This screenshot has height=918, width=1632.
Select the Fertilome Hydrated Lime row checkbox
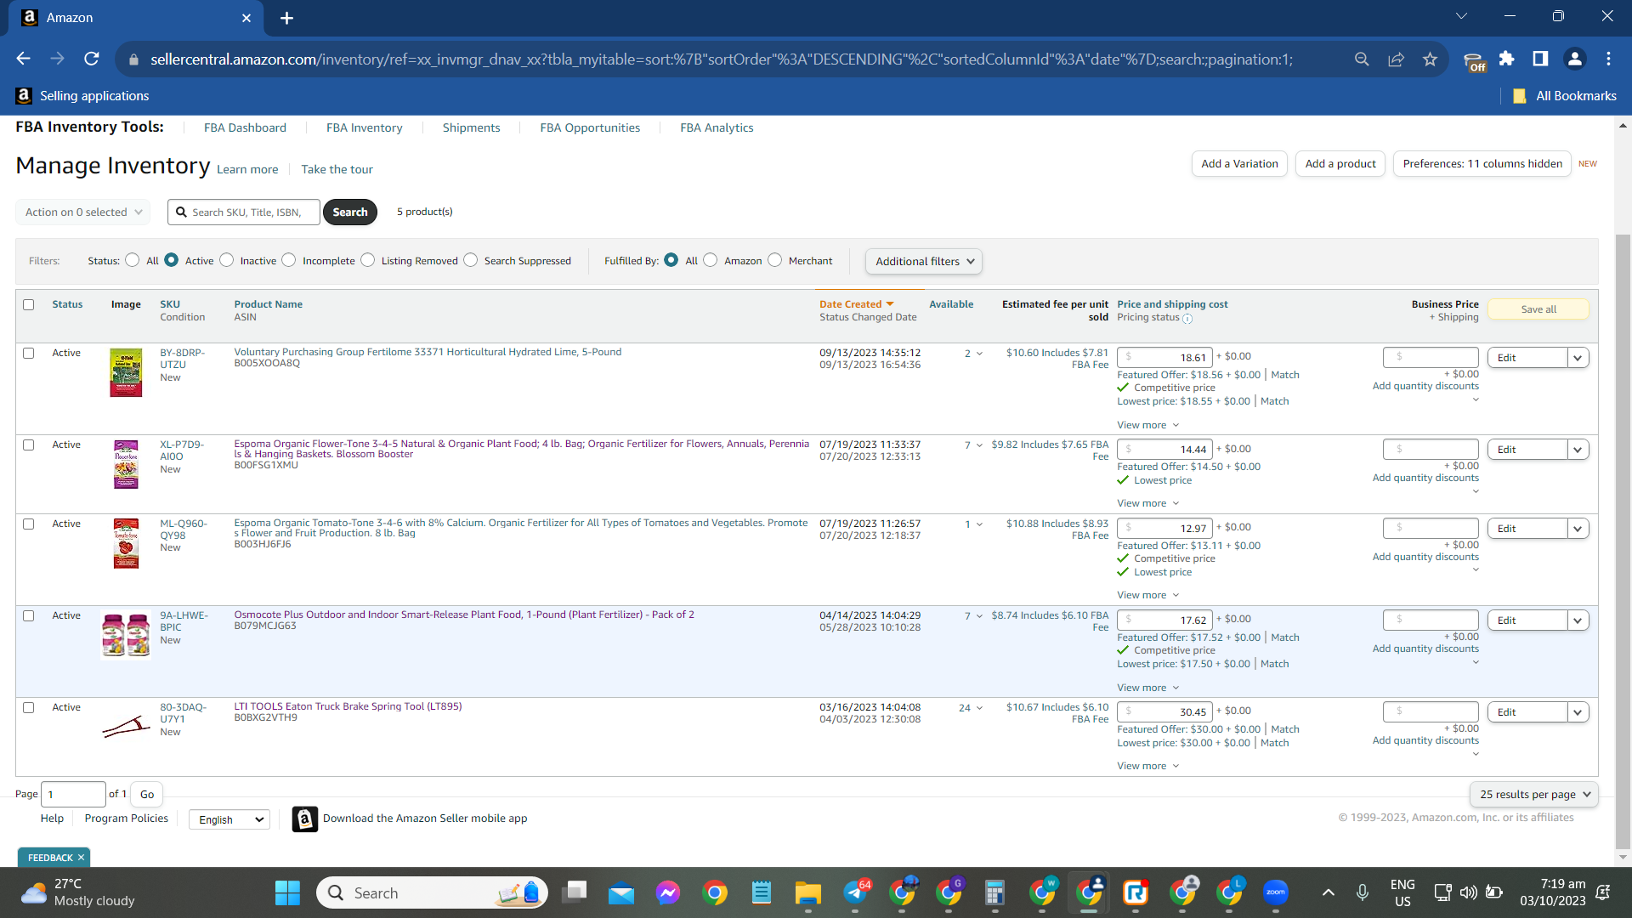tap(29, 353)
